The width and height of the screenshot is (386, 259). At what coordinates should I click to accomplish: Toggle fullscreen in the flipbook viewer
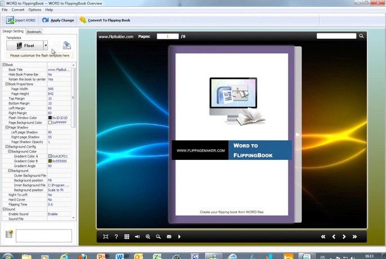click(x=105, y=236)
